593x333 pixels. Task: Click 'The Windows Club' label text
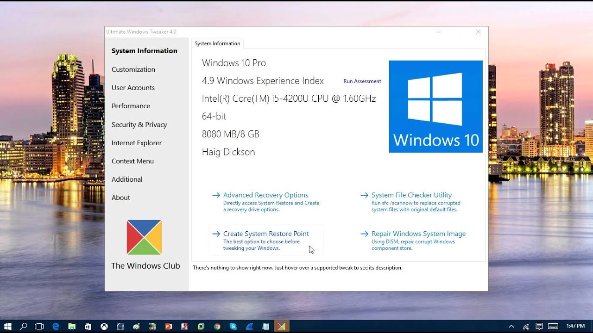[x=145, y=266]
